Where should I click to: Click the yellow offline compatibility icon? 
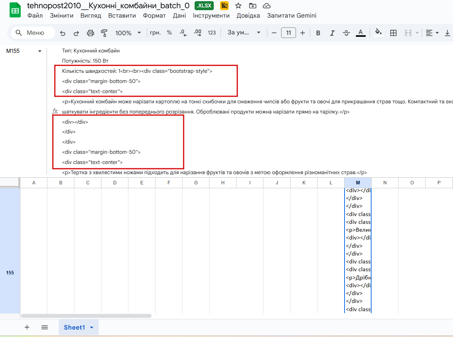pos(224,5)
